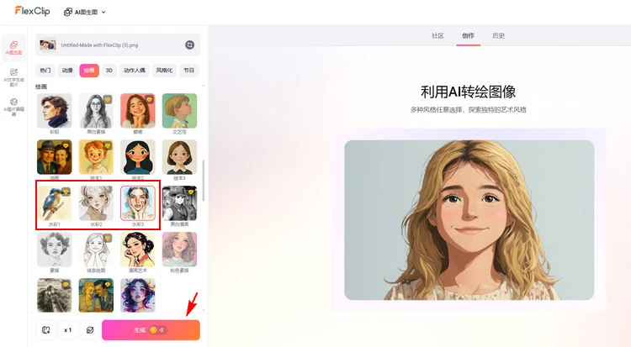
Task: Open AI图片编辑器 in sidebar
Action: coord(13,106)
